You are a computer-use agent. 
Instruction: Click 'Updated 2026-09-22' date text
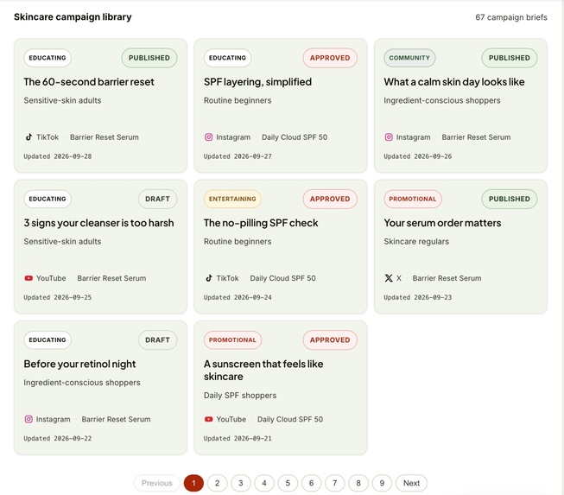[58, 439]
